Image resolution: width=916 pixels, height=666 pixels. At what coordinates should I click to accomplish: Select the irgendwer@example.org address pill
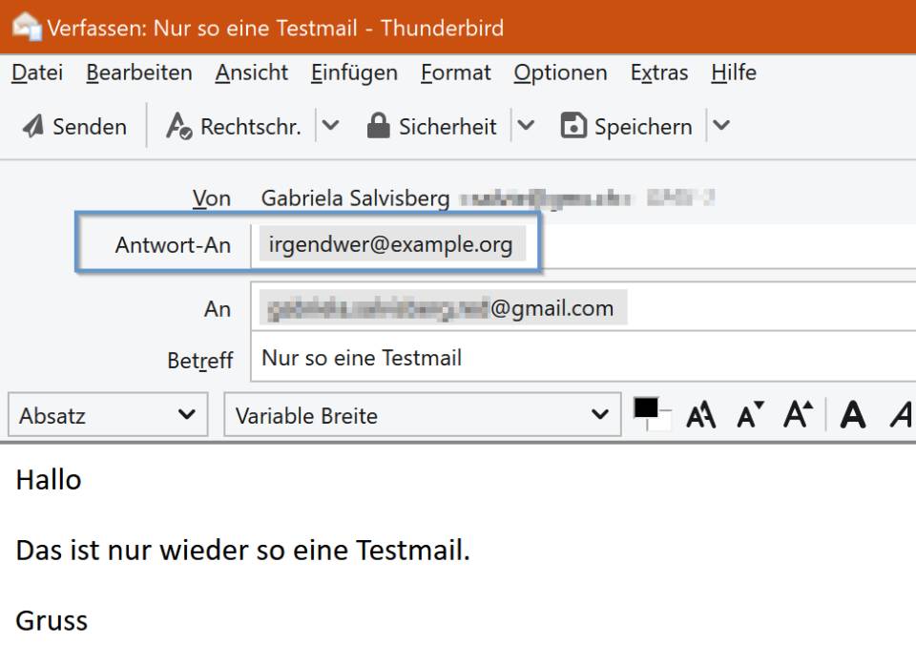(x=392, y=243)
